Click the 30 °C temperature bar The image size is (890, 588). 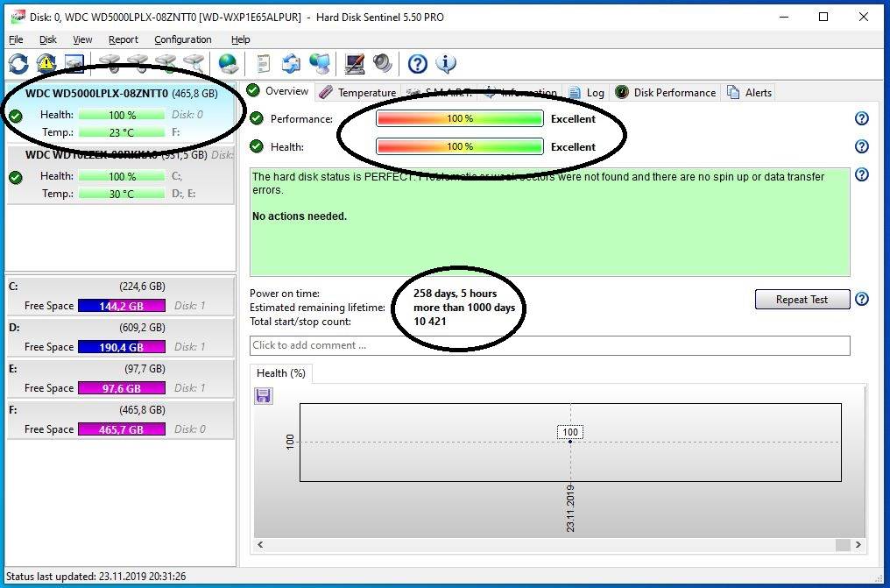tap(122, 194)
